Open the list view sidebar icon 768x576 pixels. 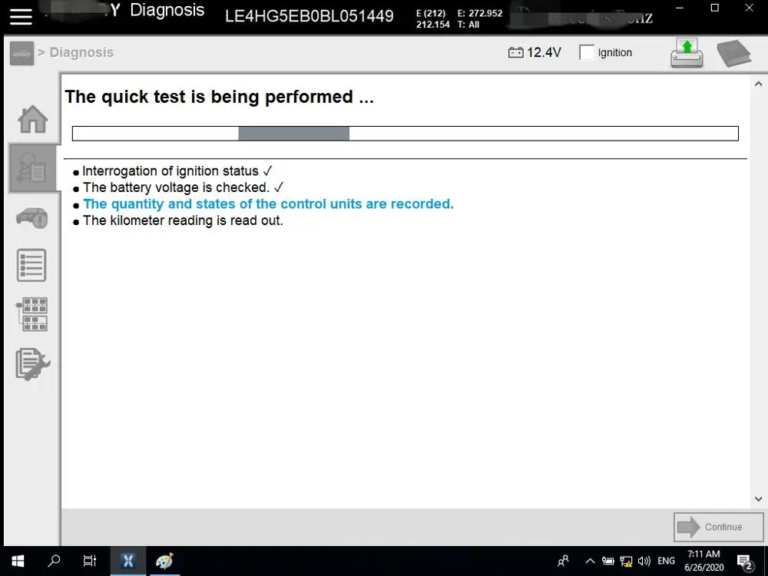[x=31, y=266]
